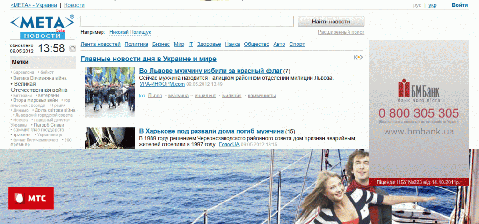Select the милиция tag under the article
The width and height of the screenshot is (479, 224).
(232, 96)
